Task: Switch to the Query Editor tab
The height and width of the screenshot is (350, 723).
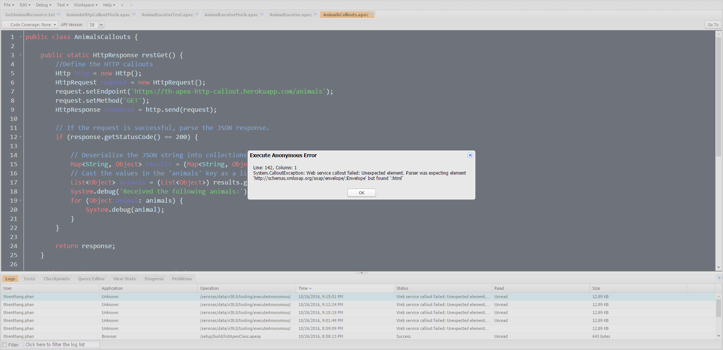Action: (x=91, y=279)
